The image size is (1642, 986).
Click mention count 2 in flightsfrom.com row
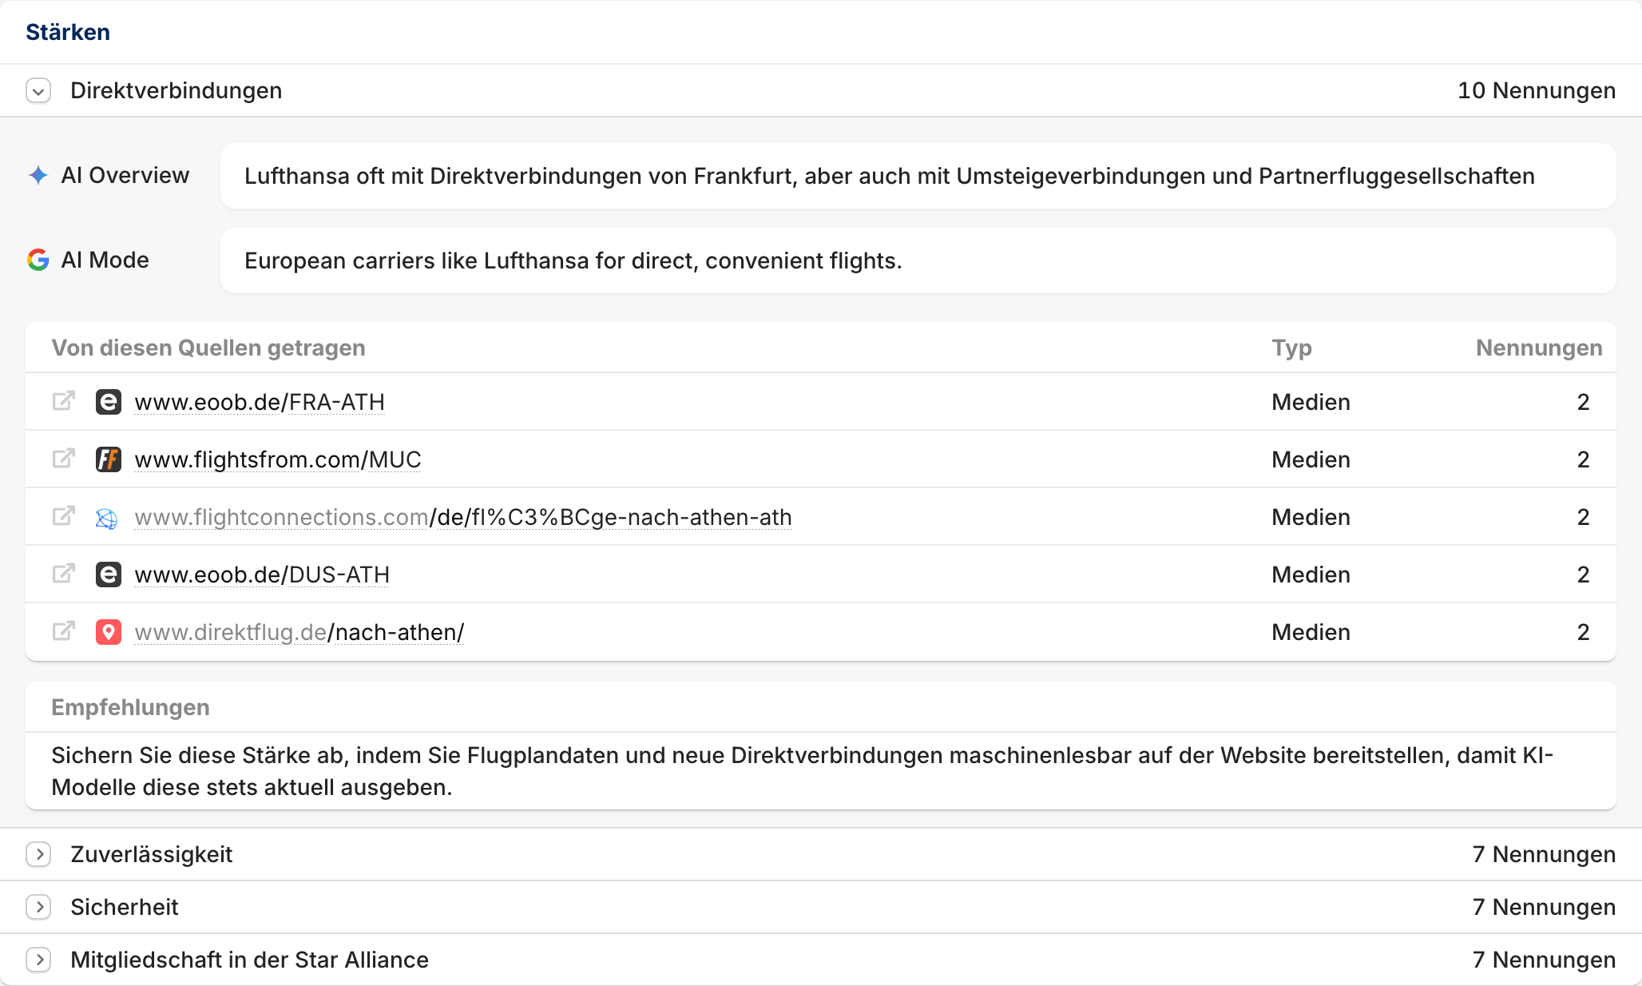(x=1584, y=459)
